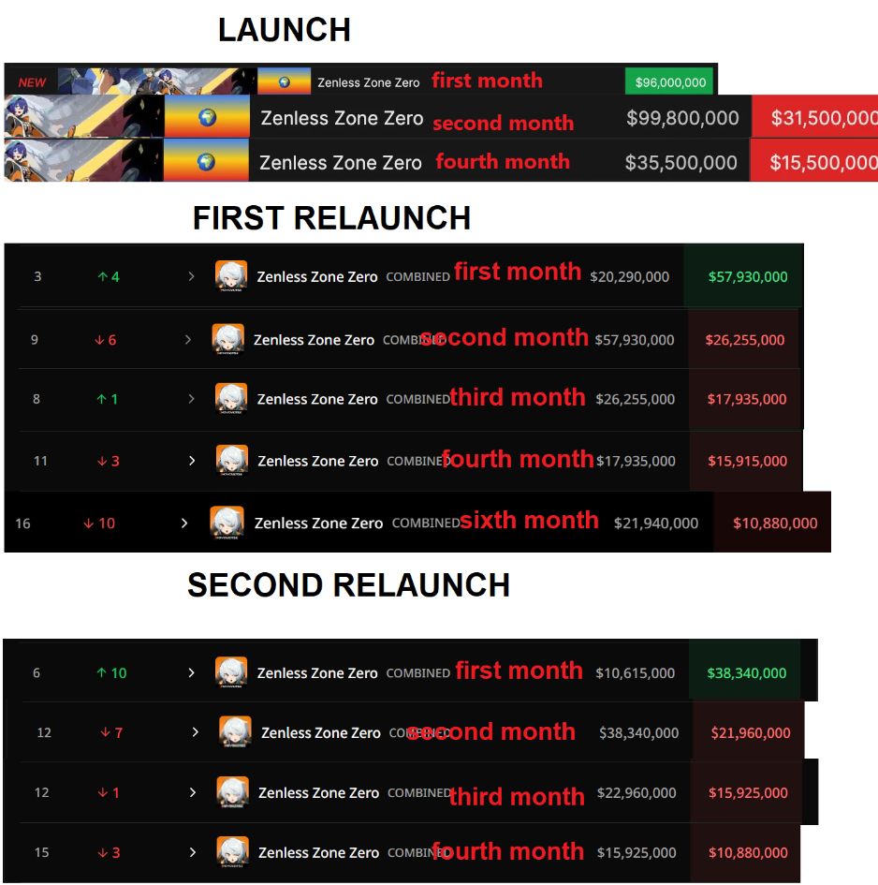The height and width of the screenshot is (885, 878).
Task: Click the green $96,000,000 revenue value
Action: pyautogui.click(x=670, y=82)
